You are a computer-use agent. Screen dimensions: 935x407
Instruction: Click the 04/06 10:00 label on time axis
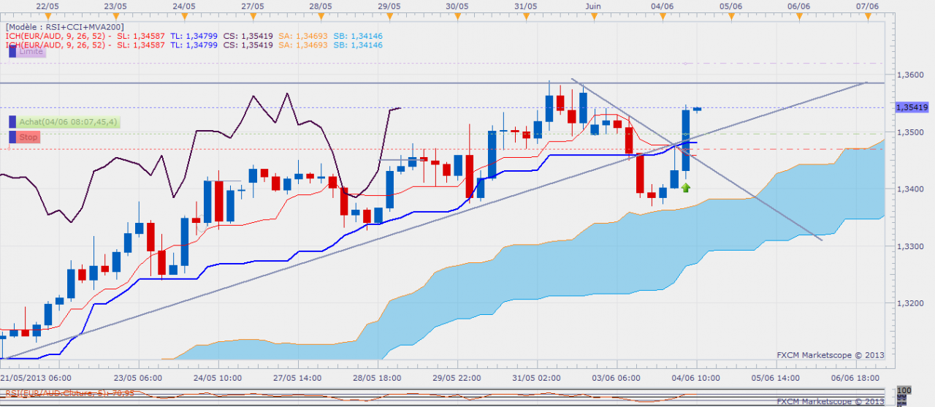click(697, 377)
